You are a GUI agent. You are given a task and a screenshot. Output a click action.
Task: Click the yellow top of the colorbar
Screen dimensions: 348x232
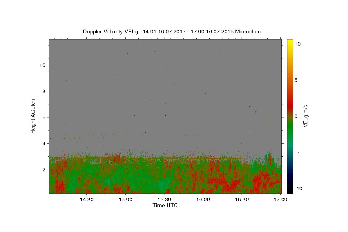click(x=290, y=42)
